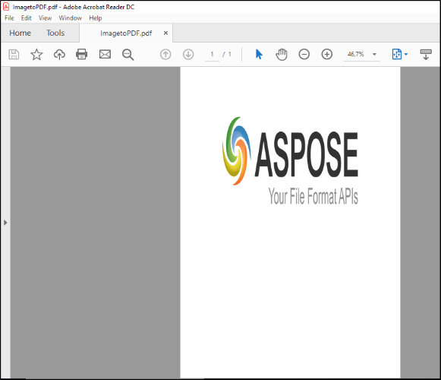Zoom in with plus circle
The width and height of the screenshot is (441, 380).
pyautogui.click(x=327, y=54)
